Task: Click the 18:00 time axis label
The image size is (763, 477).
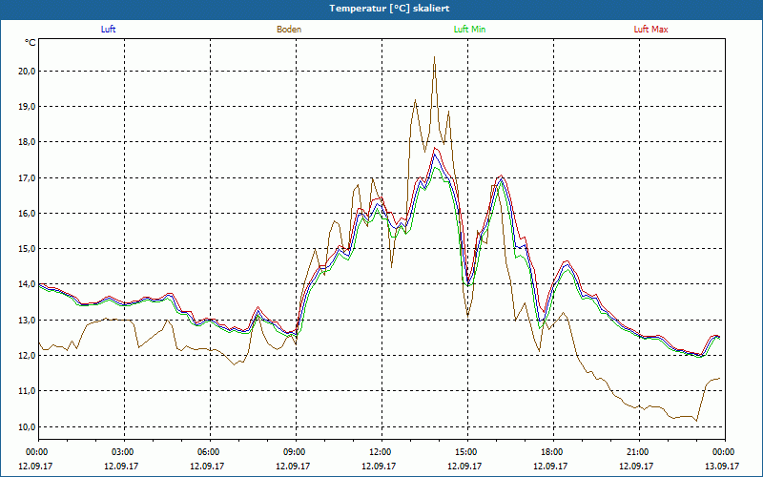Action: coord(553,452)
